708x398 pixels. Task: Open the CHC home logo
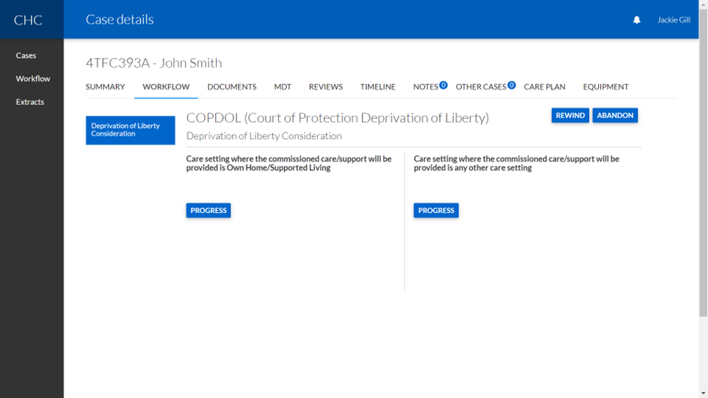tap(28, 20)
